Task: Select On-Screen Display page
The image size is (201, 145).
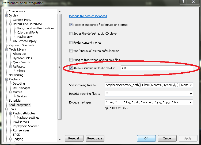Action: click(25, 41)
